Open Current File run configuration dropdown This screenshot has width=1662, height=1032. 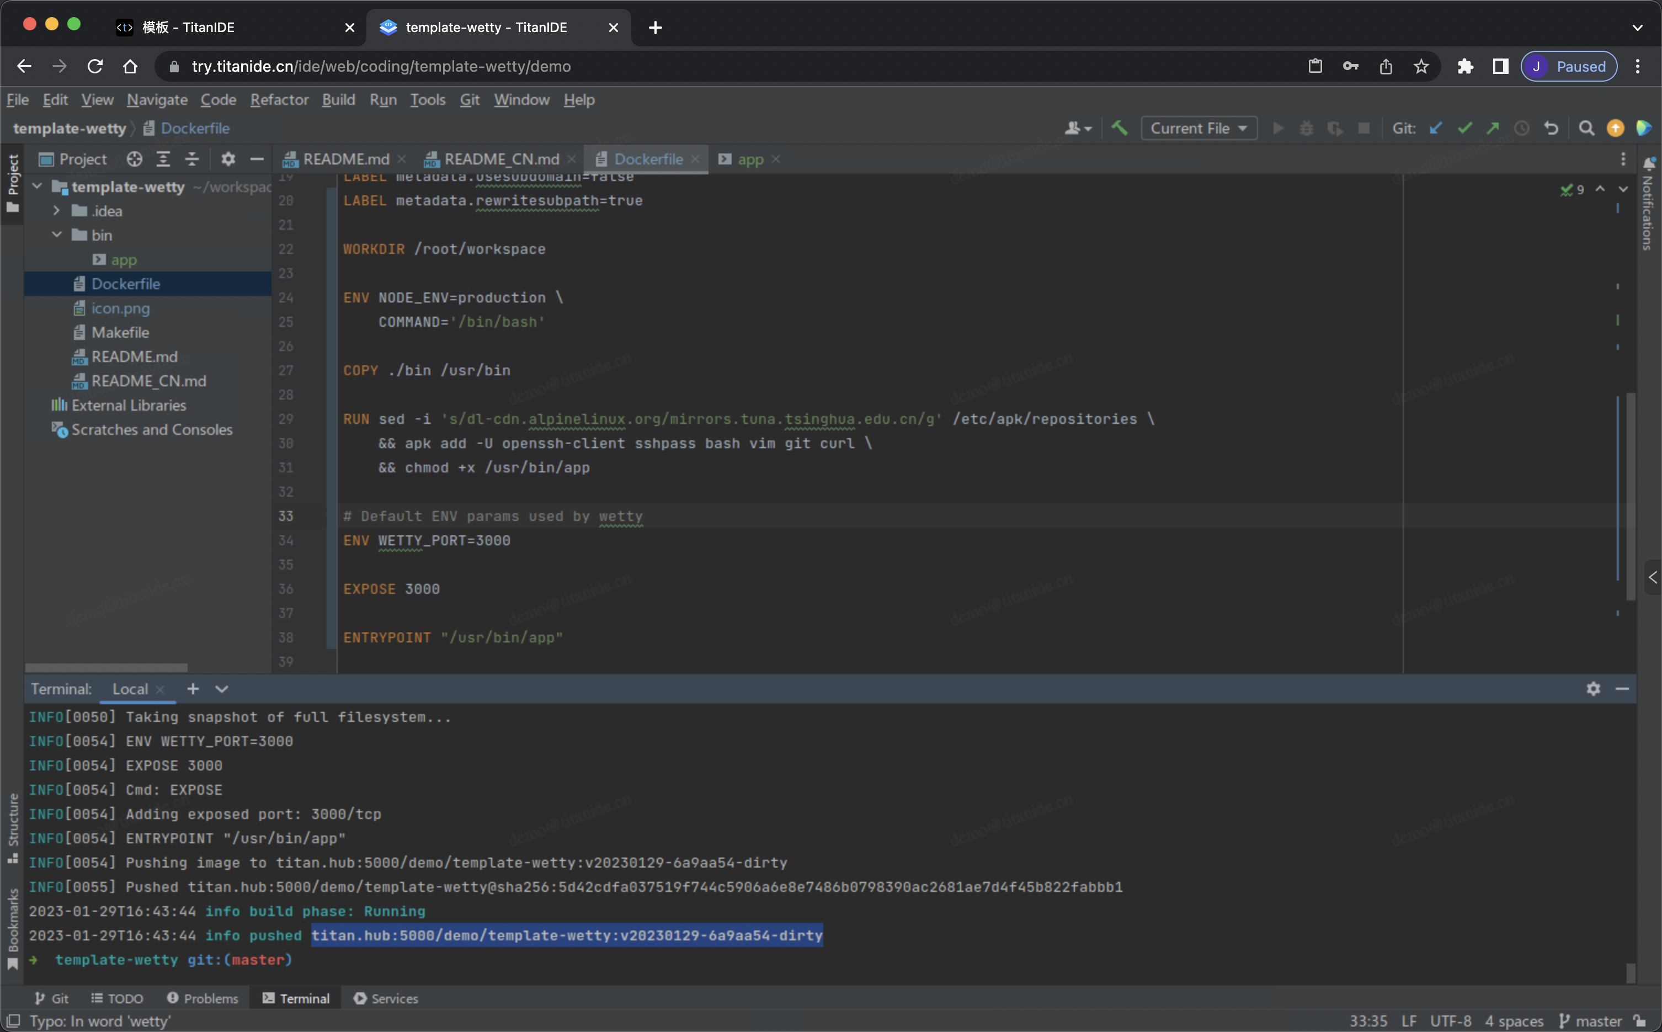click(1198, 127)
